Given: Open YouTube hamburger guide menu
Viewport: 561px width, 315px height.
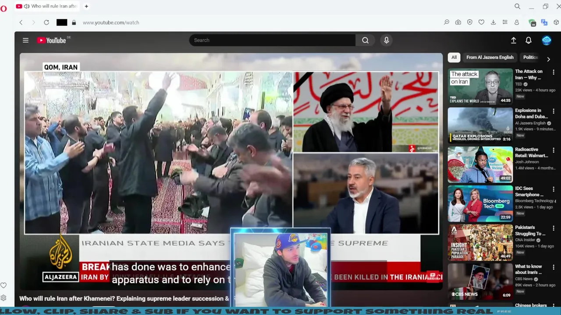Looking at the screenshot, I should pyautogui.click(x=25, y=40).
